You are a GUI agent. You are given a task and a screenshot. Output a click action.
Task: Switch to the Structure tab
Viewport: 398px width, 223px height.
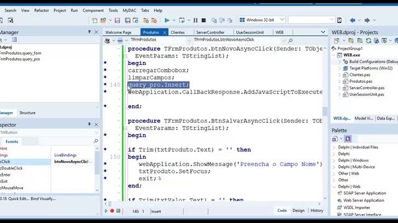[x=27, y=113]
